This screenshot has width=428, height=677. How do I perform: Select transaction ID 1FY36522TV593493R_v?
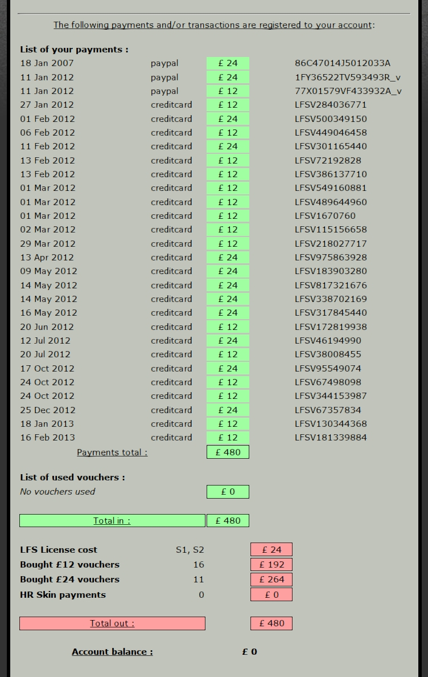click(x=348, y=78)
